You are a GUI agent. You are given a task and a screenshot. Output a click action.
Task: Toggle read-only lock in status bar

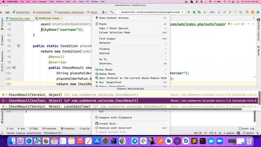point(257,133)
